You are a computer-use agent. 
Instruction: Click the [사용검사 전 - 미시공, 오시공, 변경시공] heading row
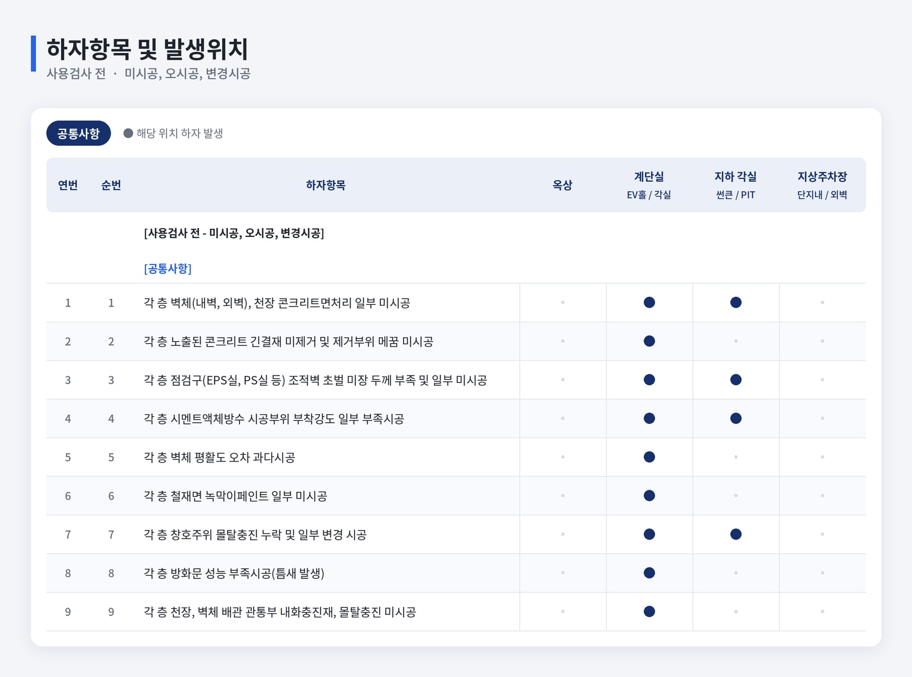pyautogui.click(x=234, y=233)
